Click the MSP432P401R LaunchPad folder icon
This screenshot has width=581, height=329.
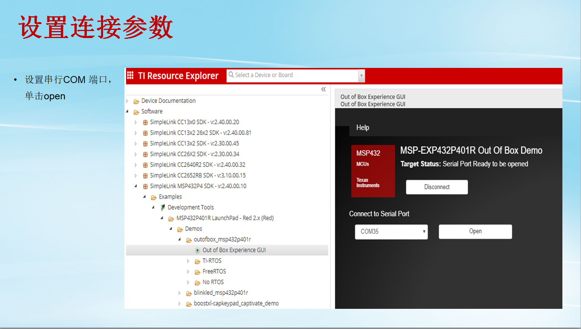click(x=171, y=218)
